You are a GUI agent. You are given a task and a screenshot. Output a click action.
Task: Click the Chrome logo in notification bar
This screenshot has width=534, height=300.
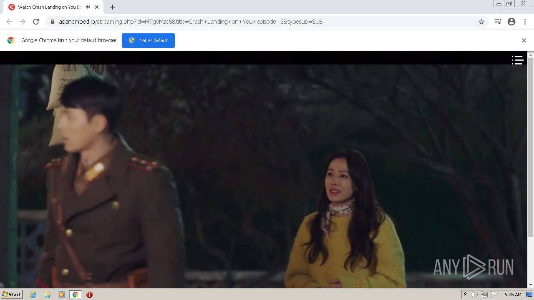(11, 40)
